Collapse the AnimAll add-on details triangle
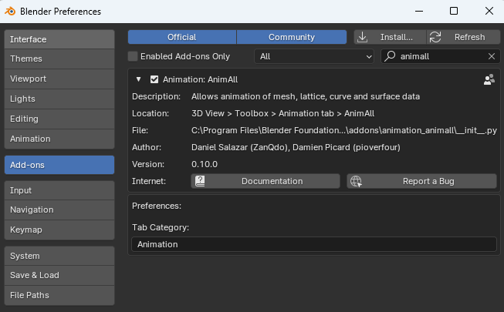Image resolution: width=504 pixels, height=312 pixels. click(138, 79)
